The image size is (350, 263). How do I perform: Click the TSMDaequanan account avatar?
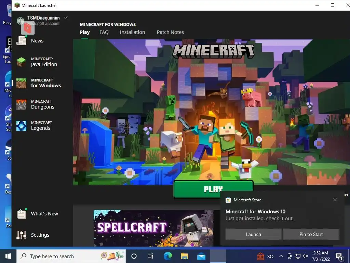20,21
